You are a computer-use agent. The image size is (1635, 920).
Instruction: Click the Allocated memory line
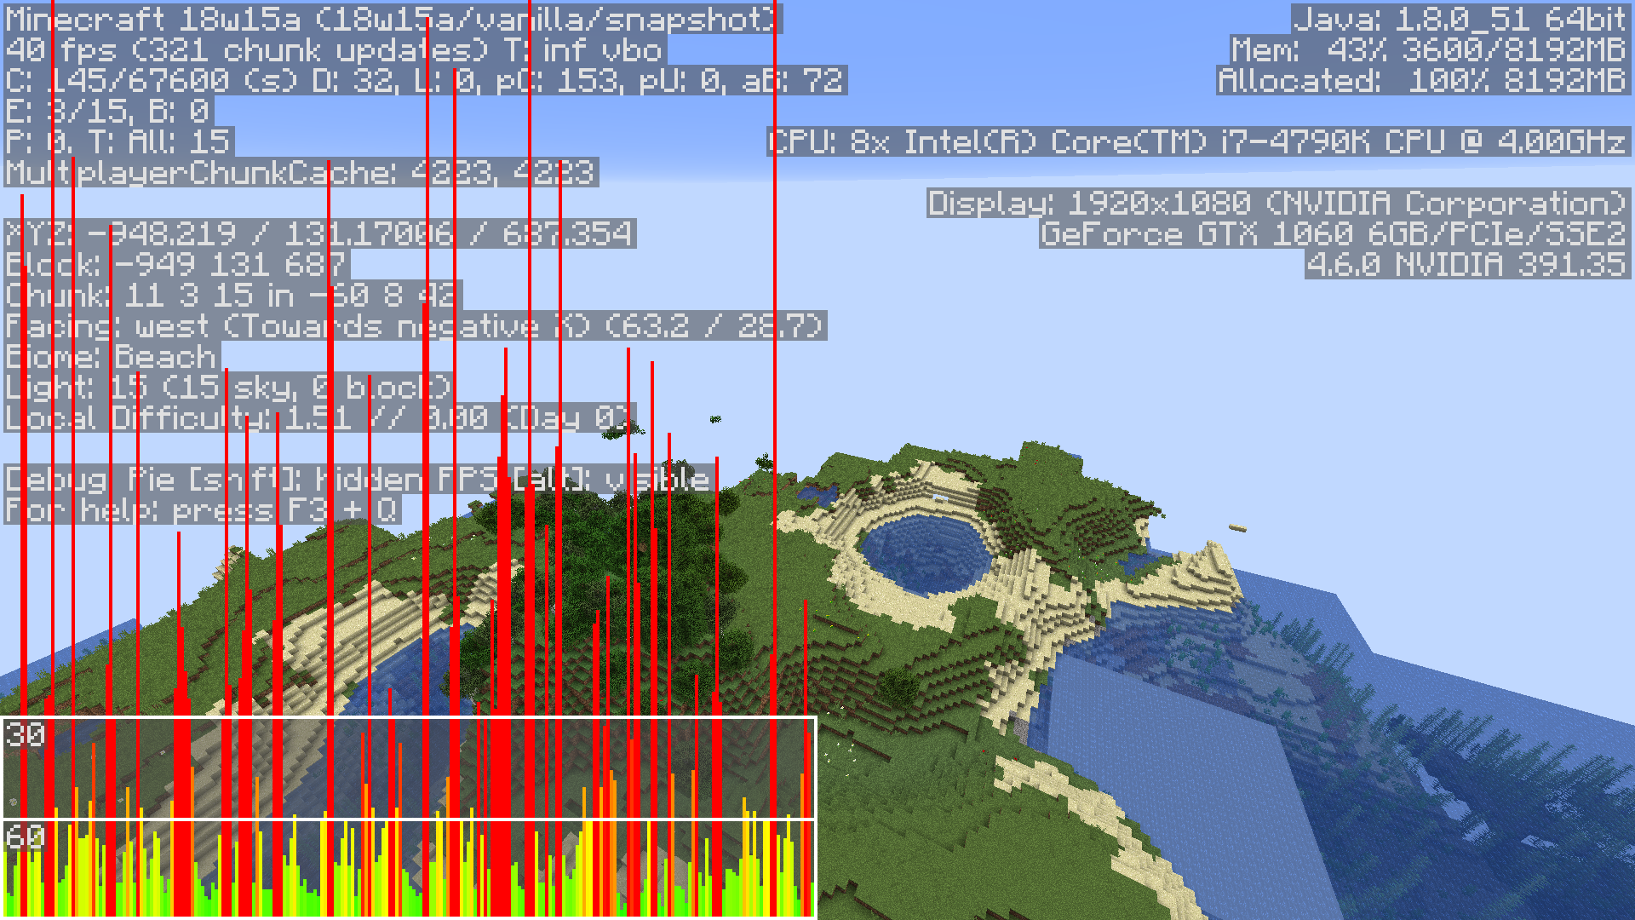tap(1422, 80)
